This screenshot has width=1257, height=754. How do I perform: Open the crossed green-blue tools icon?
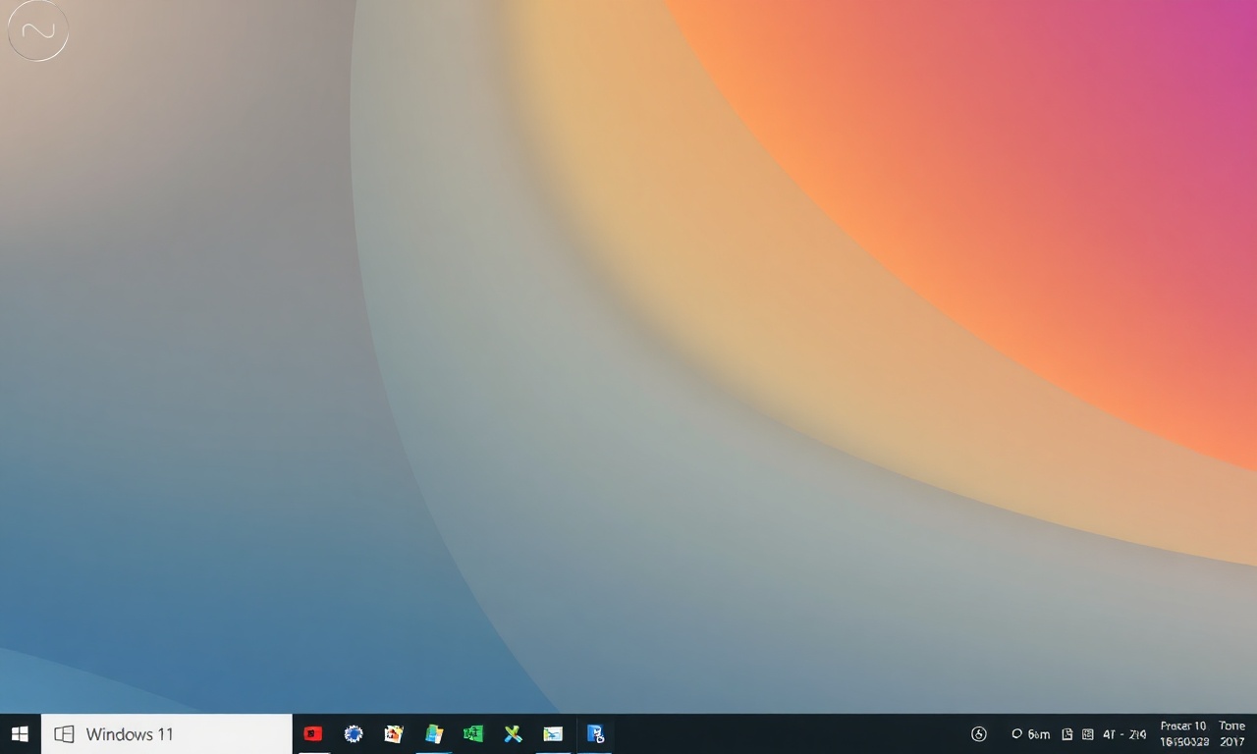point(513,733)
